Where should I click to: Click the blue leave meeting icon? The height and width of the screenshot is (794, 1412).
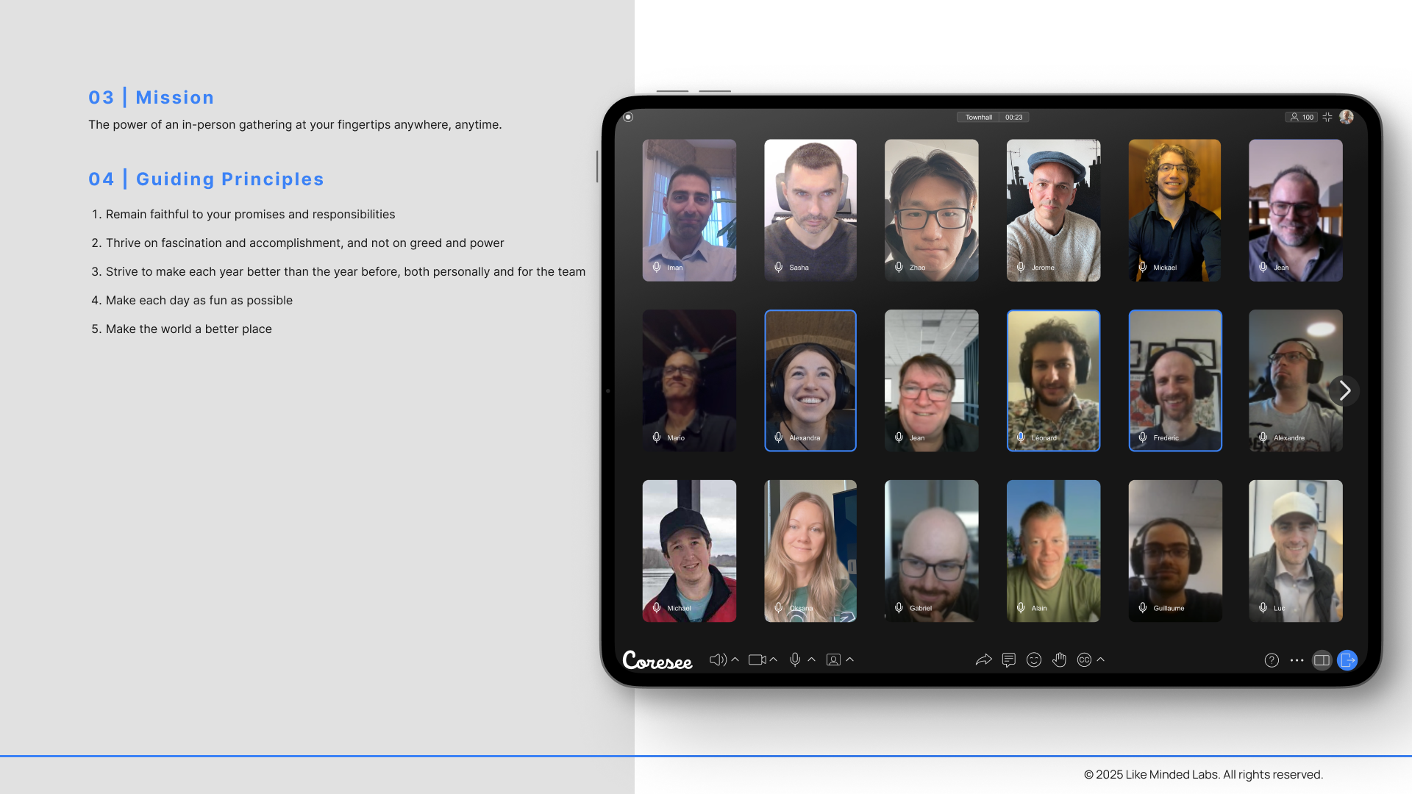click(x=1347, y=660)
